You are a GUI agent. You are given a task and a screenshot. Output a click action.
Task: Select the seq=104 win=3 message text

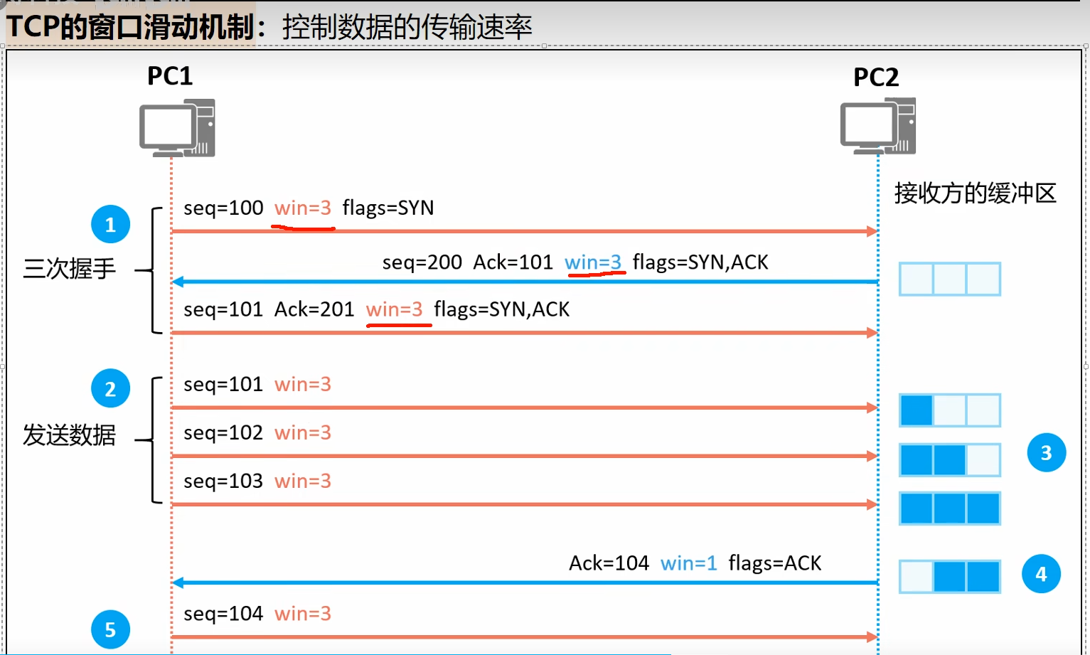coord(257,614)
